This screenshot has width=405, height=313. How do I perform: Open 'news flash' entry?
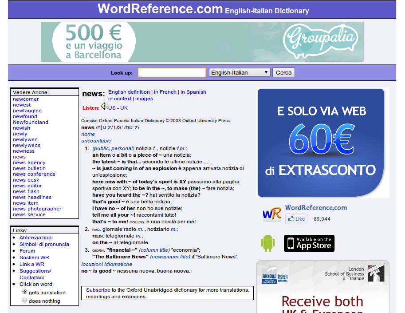[x=26, y=191]
